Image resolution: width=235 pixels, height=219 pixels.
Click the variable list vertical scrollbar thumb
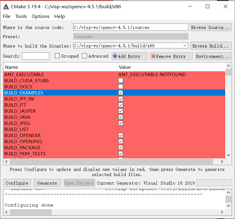(x=228, y=72)
